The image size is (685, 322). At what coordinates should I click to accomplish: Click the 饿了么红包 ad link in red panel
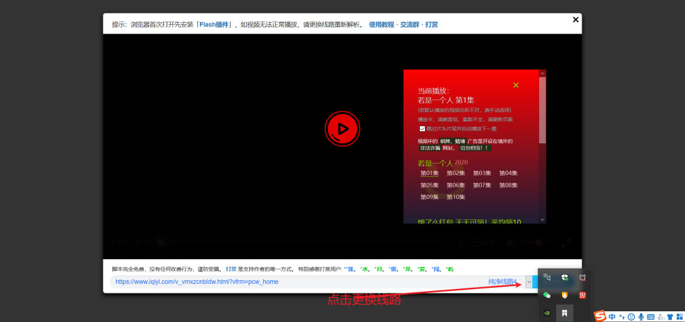click(x=469, y=221)
